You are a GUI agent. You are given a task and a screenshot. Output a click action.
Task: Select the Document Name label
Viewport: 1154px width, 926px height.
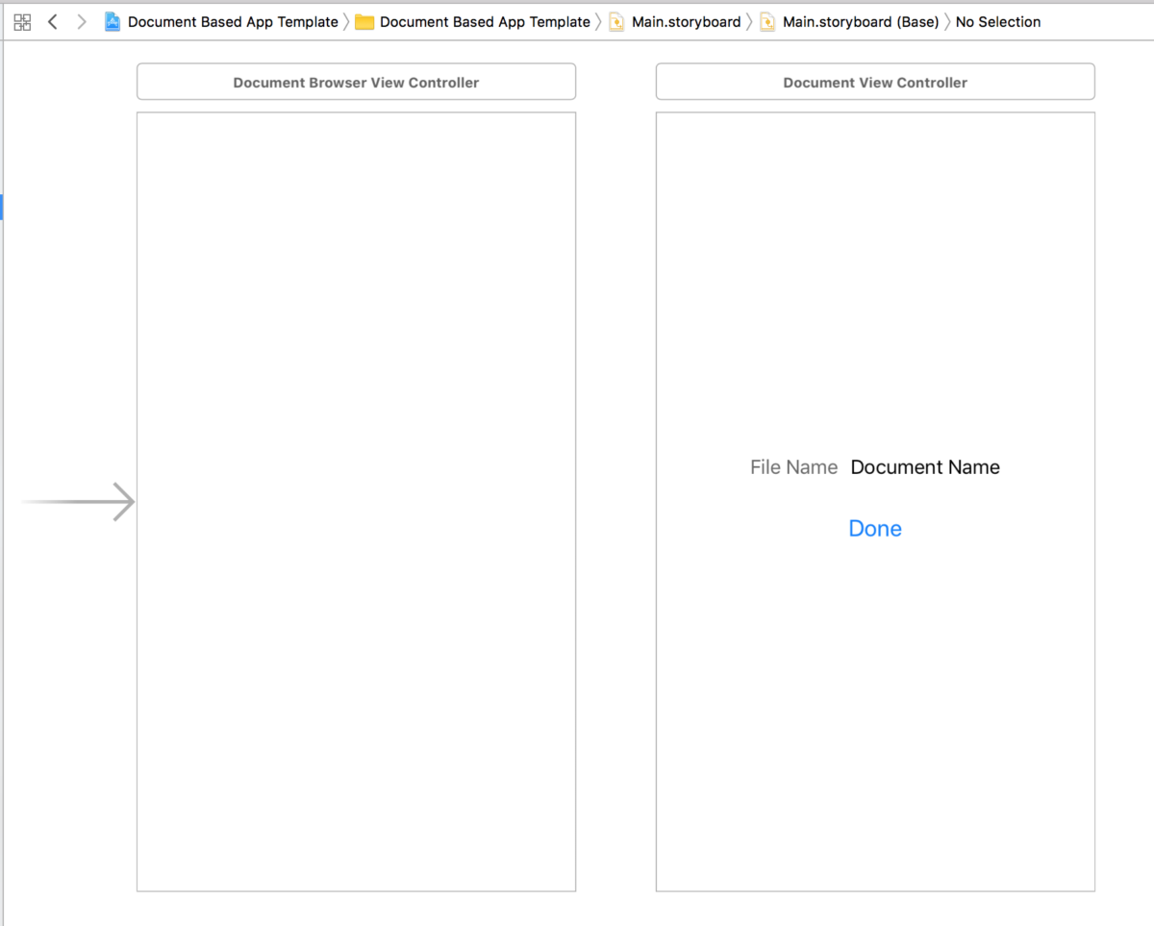[924, 467]
